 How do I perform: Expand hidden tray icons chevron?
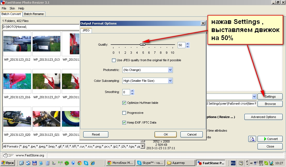click(251, 163)
